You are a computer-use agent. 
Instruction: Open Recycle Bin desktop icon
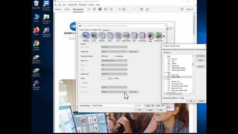point(36,4)
